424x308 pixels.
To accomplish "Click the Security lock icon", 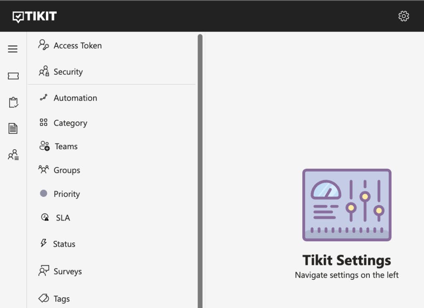I will pos(43,71).
